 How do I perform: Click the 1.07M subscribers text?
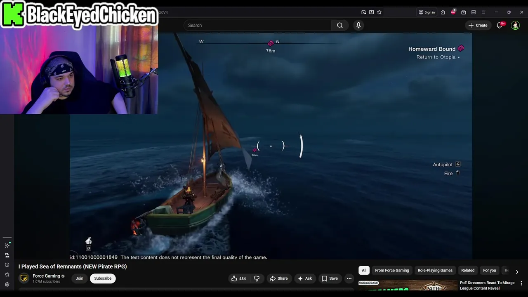coord(46,282)
